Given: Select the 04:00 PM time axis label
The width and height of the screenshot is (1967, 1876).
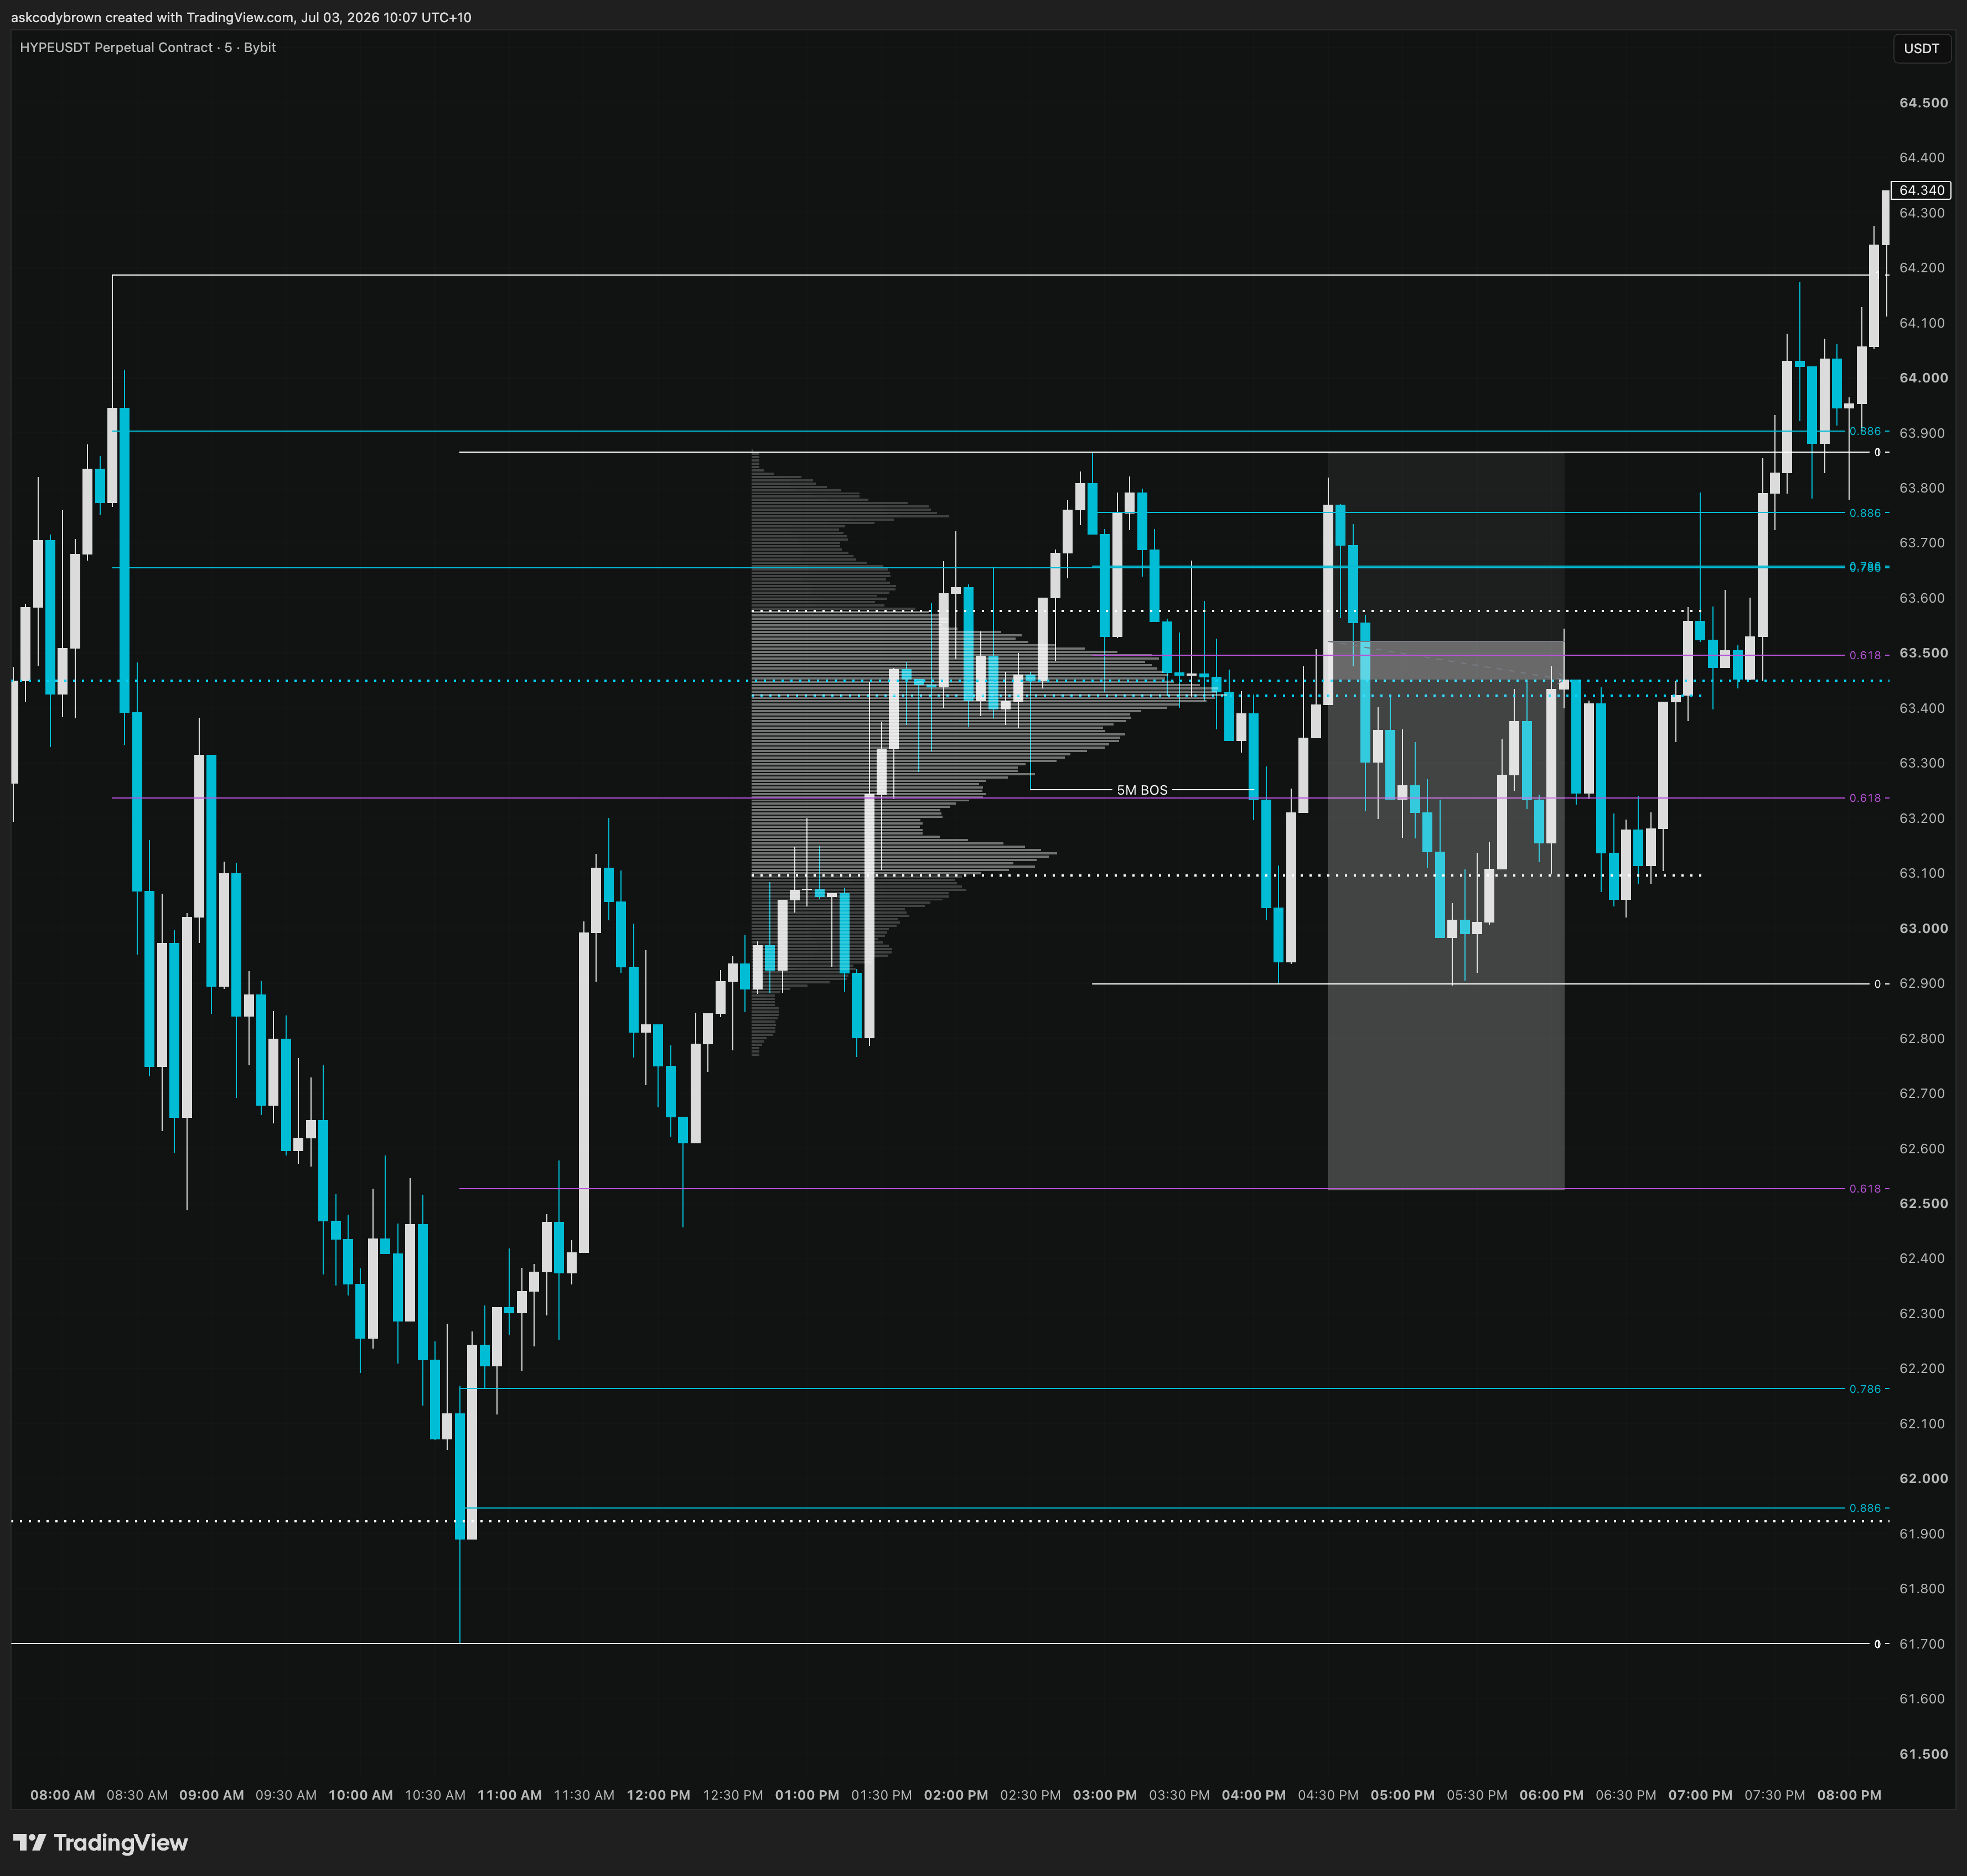Looking at the screenshot, I should click(x=1254, y=1795).
